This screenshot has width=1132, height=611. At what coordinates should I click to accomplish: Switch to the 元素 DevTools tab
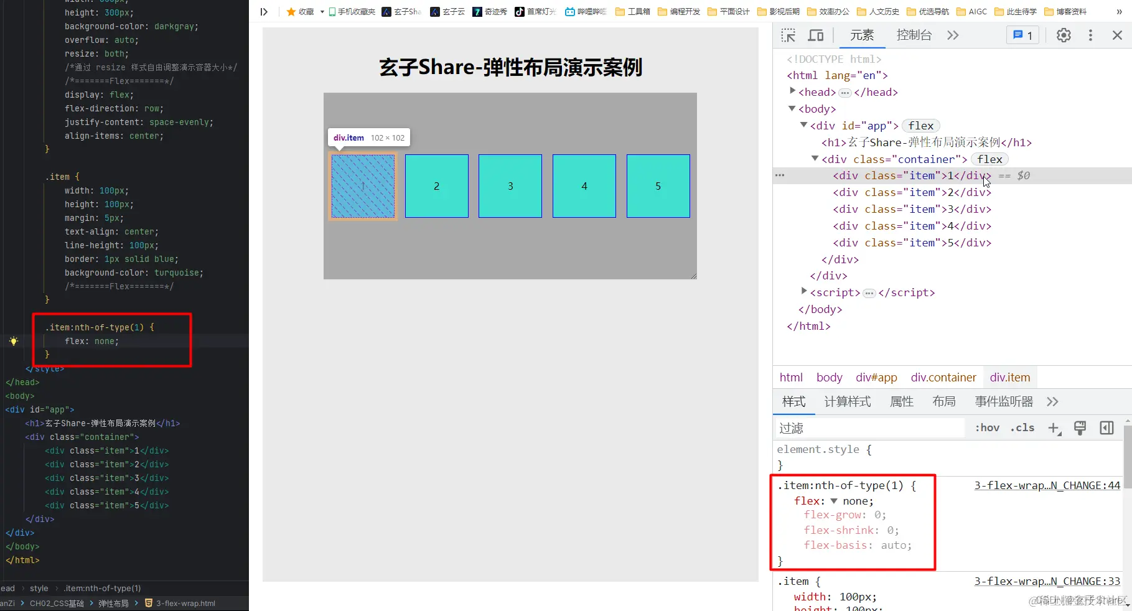click(x=862, y=35)
